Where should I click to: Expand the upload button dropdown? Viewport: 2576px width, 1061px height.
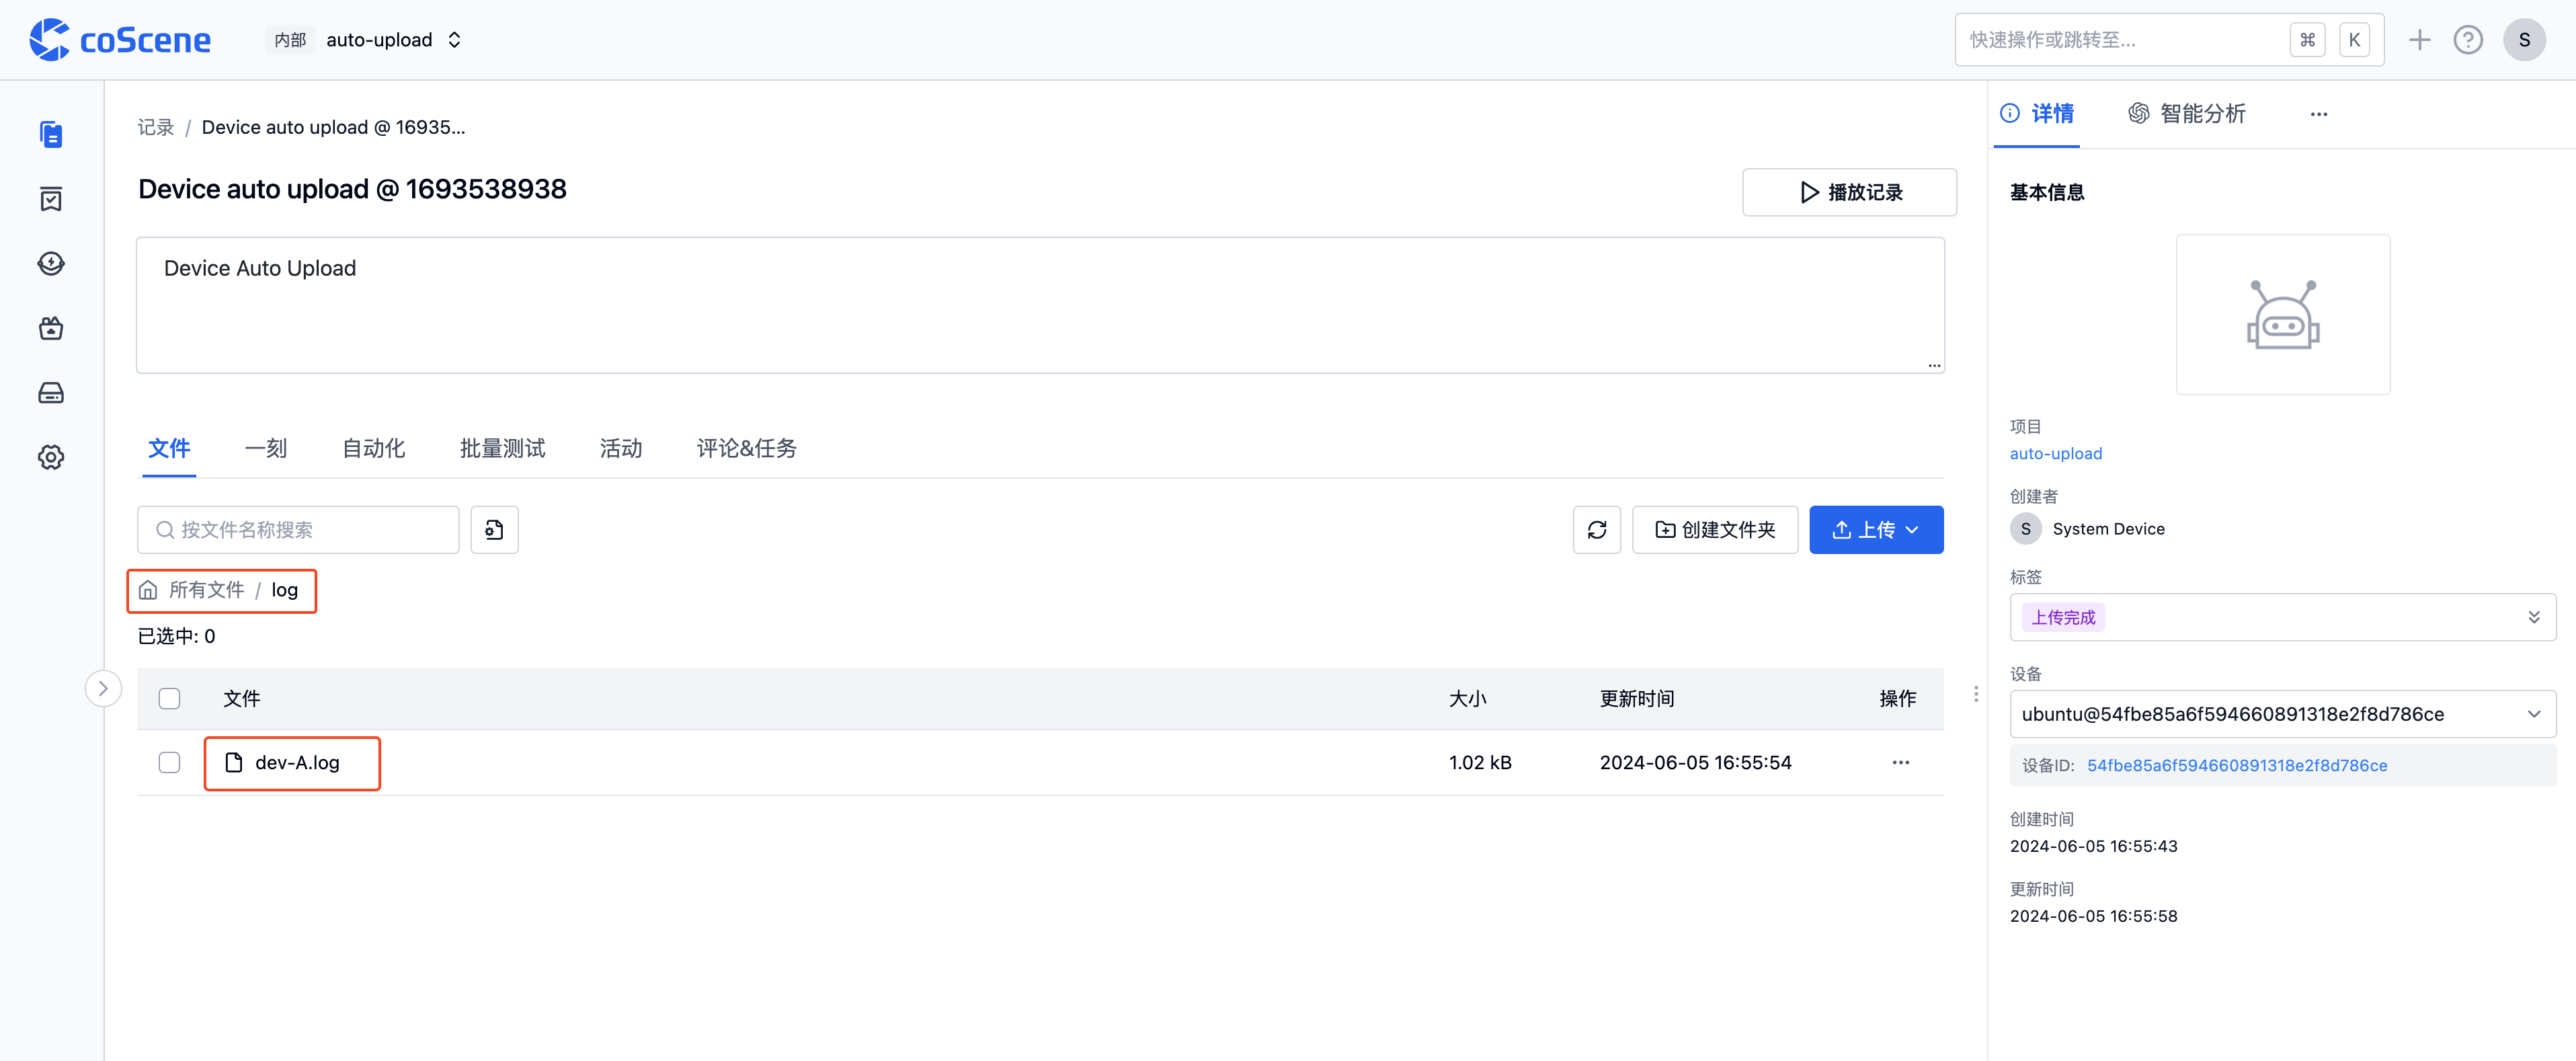click(1912, 529)
